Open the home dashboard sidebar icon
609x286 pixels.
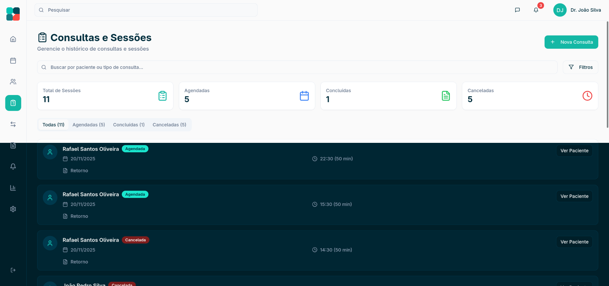point(13,39)
